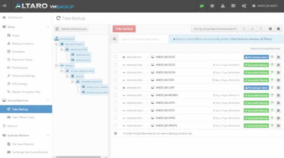
Task: Select Take Backup in the sidebar
Action: coord(26,109)
